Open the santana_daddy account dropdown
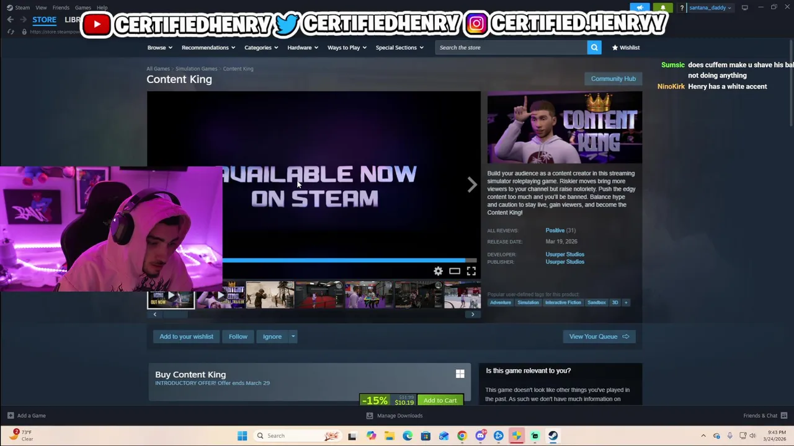794x446 pixels. point(710,7)
